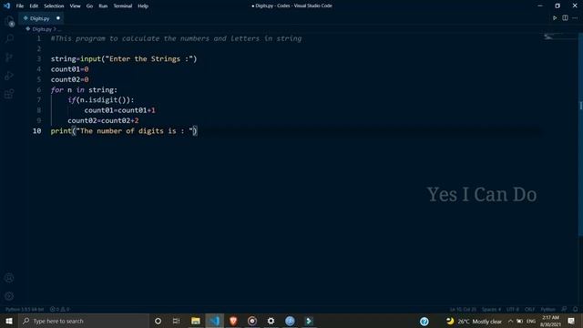This screenshot has height=328, width=583.
Task: Open breadcrumb ellipsis after Digits.py
Action: (x=59, y=29)
